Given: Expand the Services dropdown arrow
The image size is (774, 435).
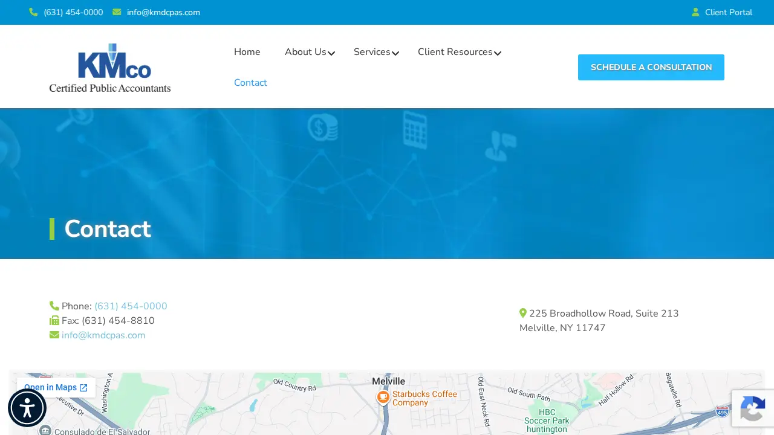Looking at the screenshot, I should pos(395,54).
